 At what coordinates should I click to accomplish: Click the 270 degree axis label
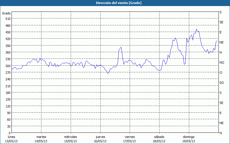coord(7,73)
